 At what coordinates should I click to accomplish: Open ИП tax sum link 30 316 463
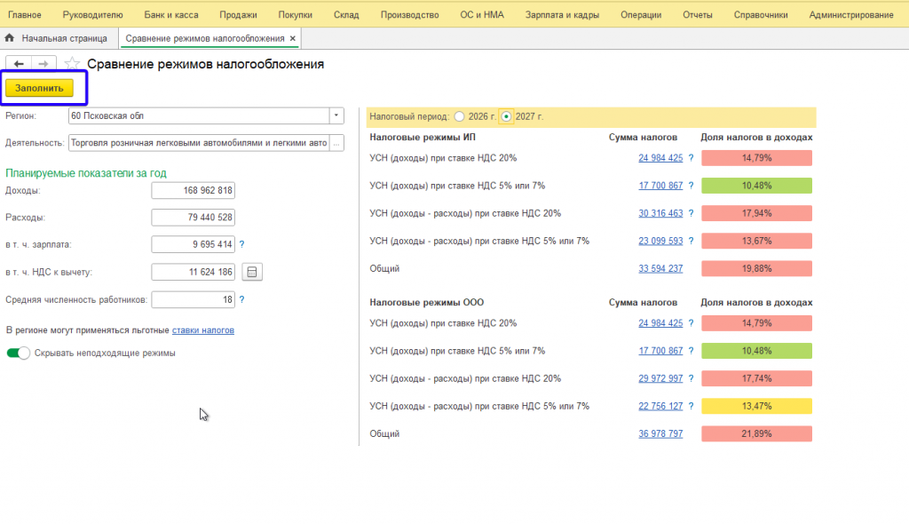tap(660, 213)
